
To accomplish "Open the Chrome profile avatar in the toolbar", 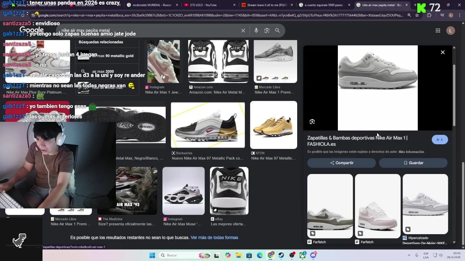I will (x=451, y=15).
